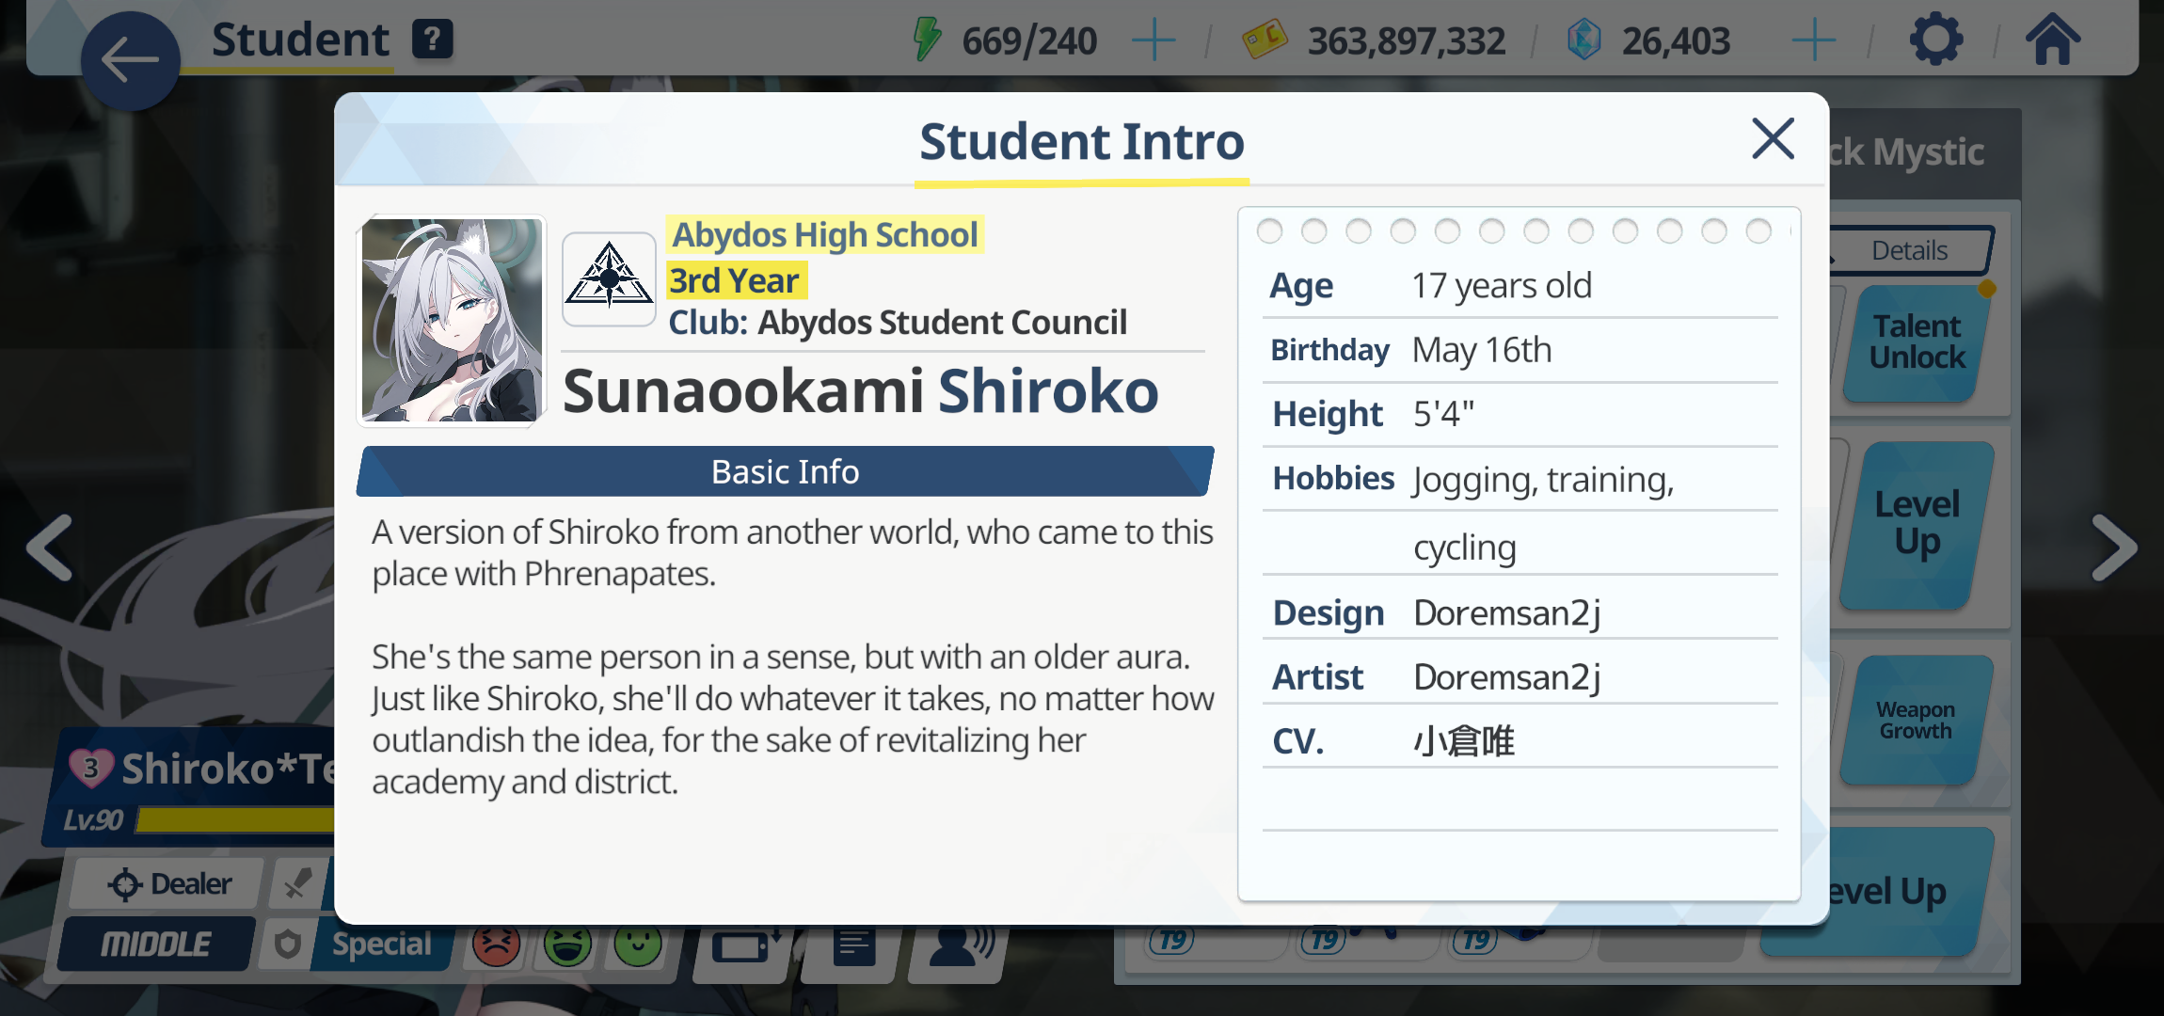Viewport: 2164px width, 1016px height.
Task: Select the Details tab
Action: pyautogui.click(x=1909, y=250)
